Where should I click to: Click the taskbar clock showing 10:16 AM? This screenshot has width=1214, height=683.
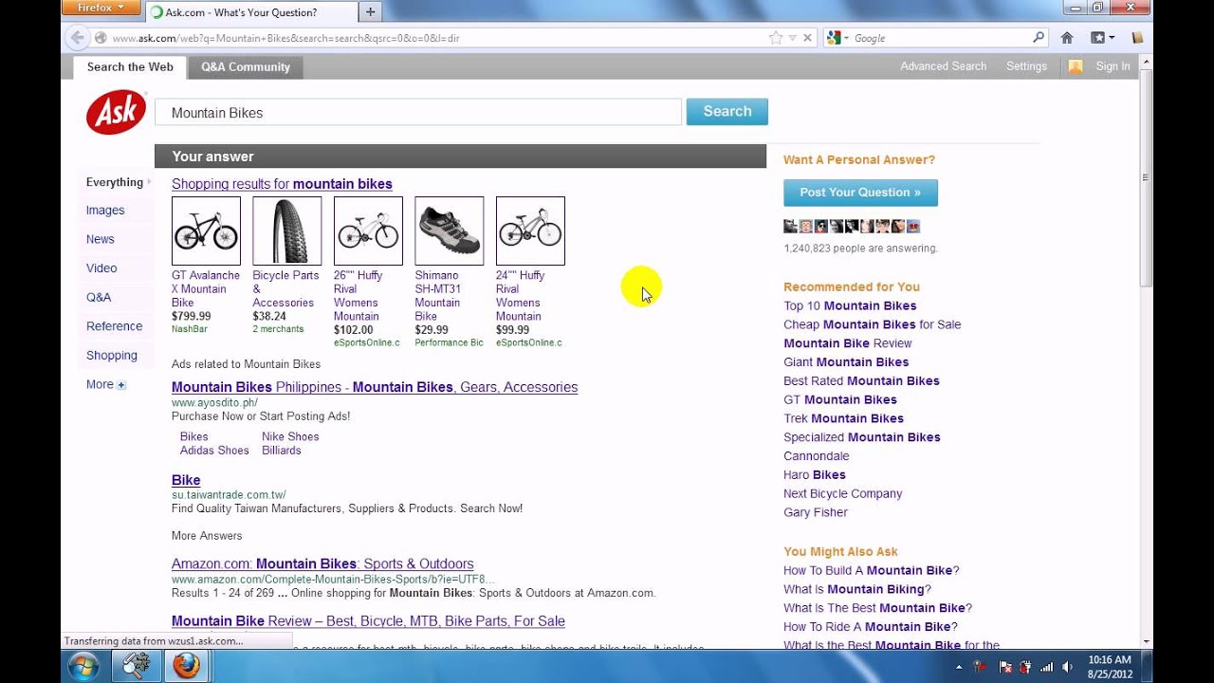[x=1109, y=666]
